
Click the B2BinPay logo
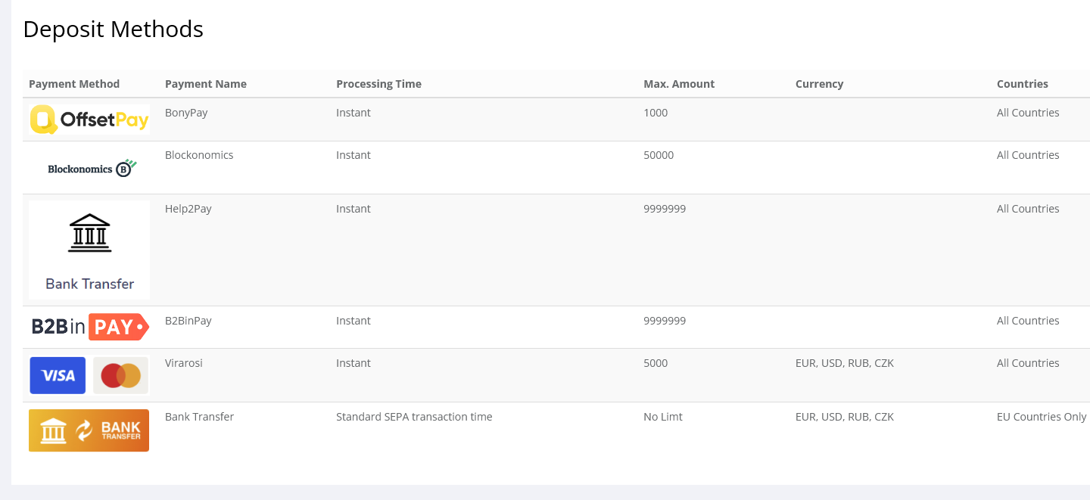click(90, 327)
